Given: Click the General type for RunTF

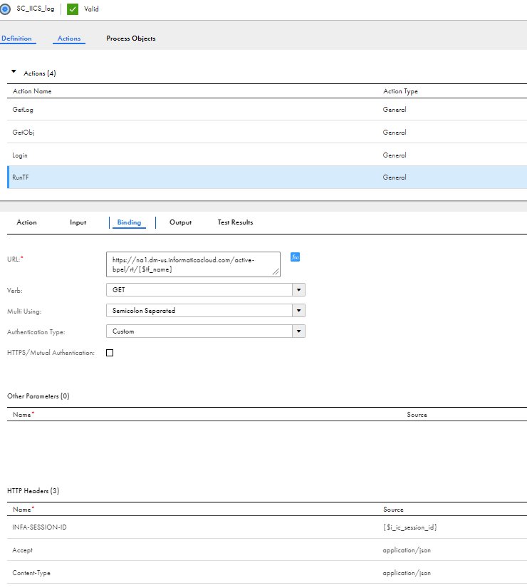Looking at the screenshot, I should (395, 177).
